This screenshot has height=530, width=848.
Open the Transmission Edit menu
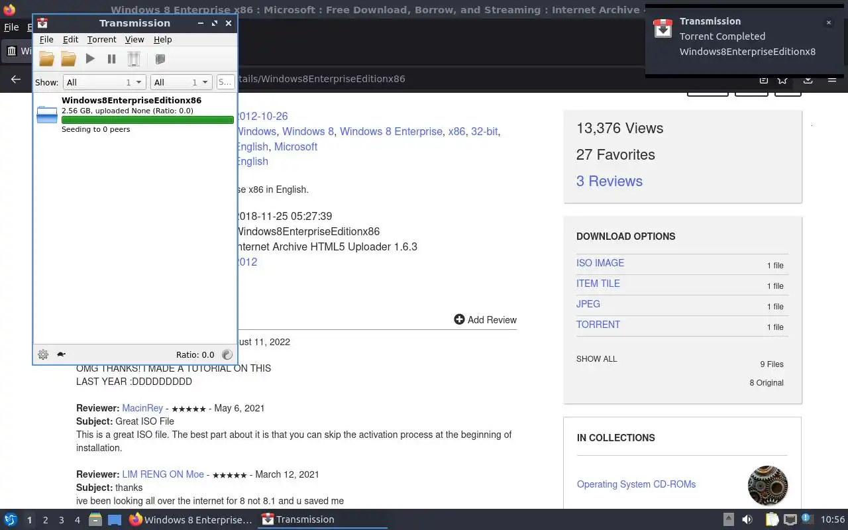pyautogui.click(x=70, y=40)
